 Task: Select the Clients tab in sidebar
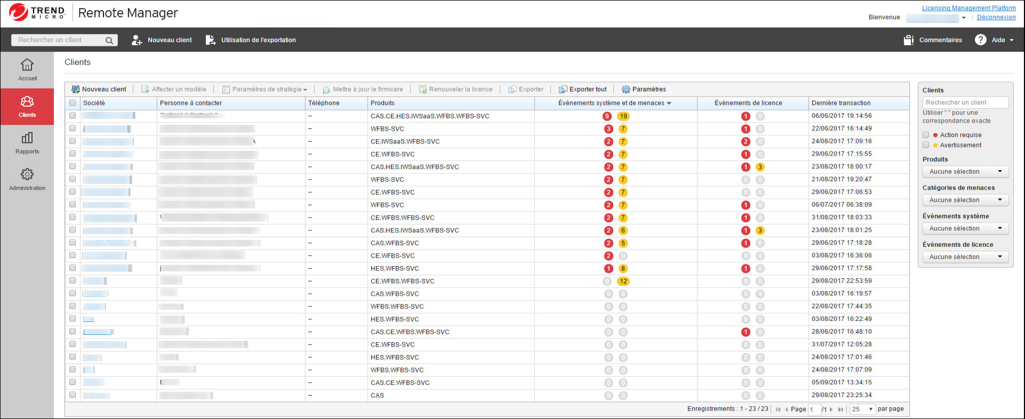click(27, 107)
